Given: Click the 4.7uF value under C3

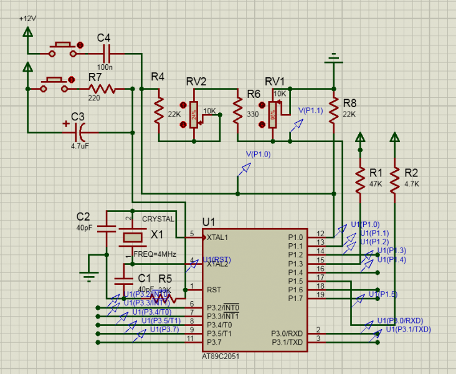Looking at the screenshot, I should 80,146.
